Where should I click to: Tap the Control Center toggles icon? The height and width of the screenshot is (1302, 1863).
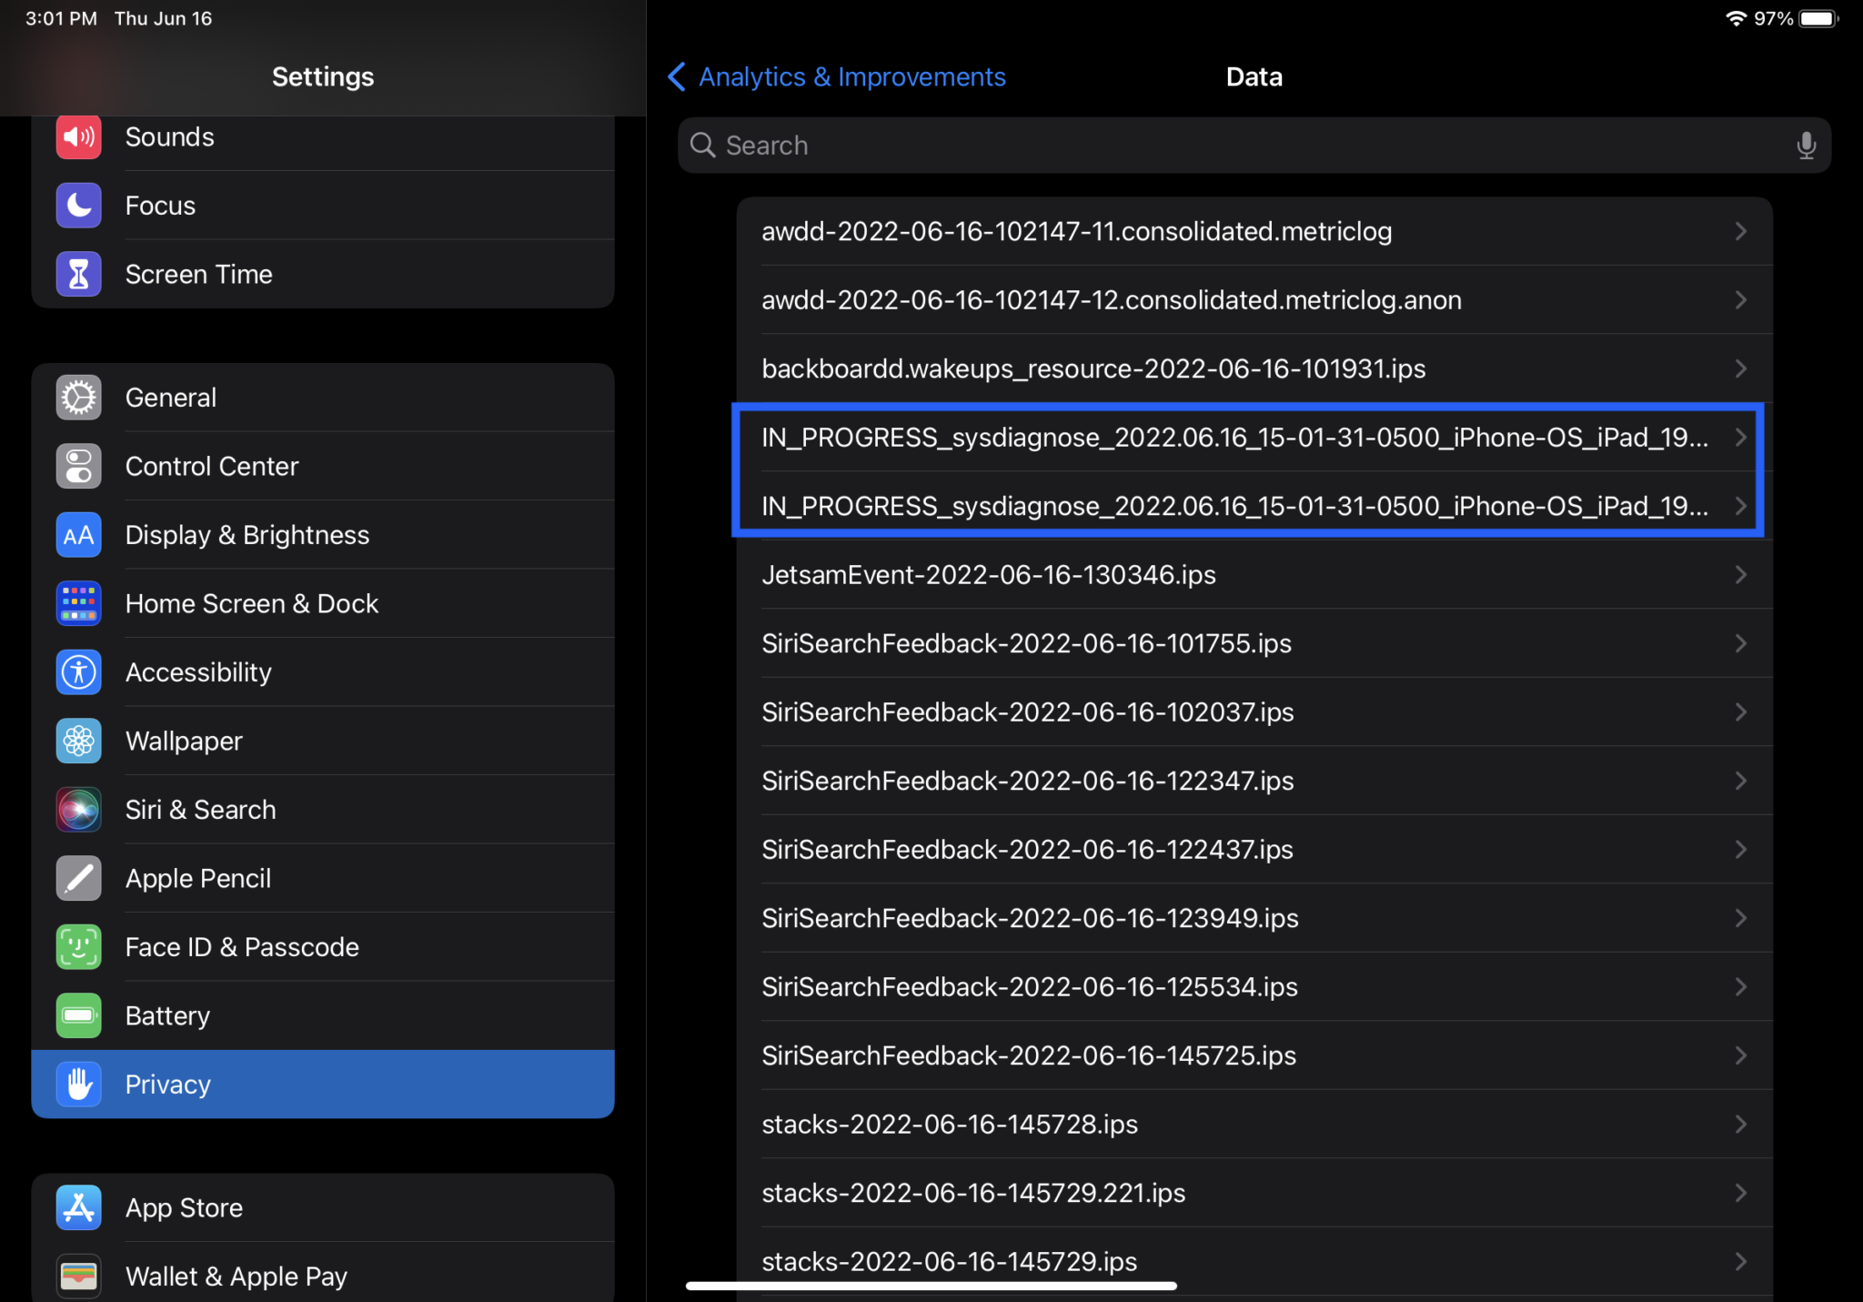point(79,466)
